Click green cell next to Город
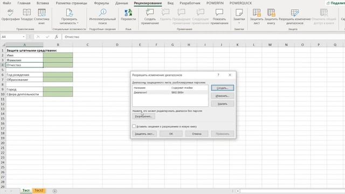 click(58, 89)
